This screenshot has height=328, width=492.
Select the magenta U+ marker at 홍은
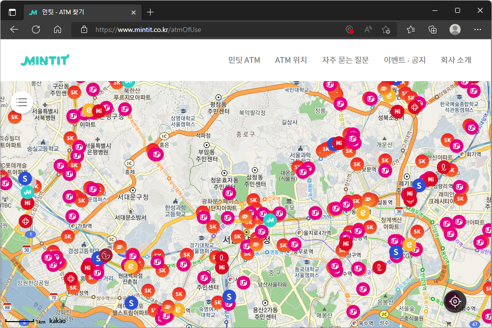pyautogui.click(x=156, y=154)
